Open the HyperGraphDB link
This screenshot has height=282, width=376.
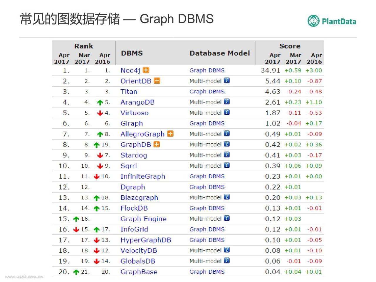coord(146,240)
